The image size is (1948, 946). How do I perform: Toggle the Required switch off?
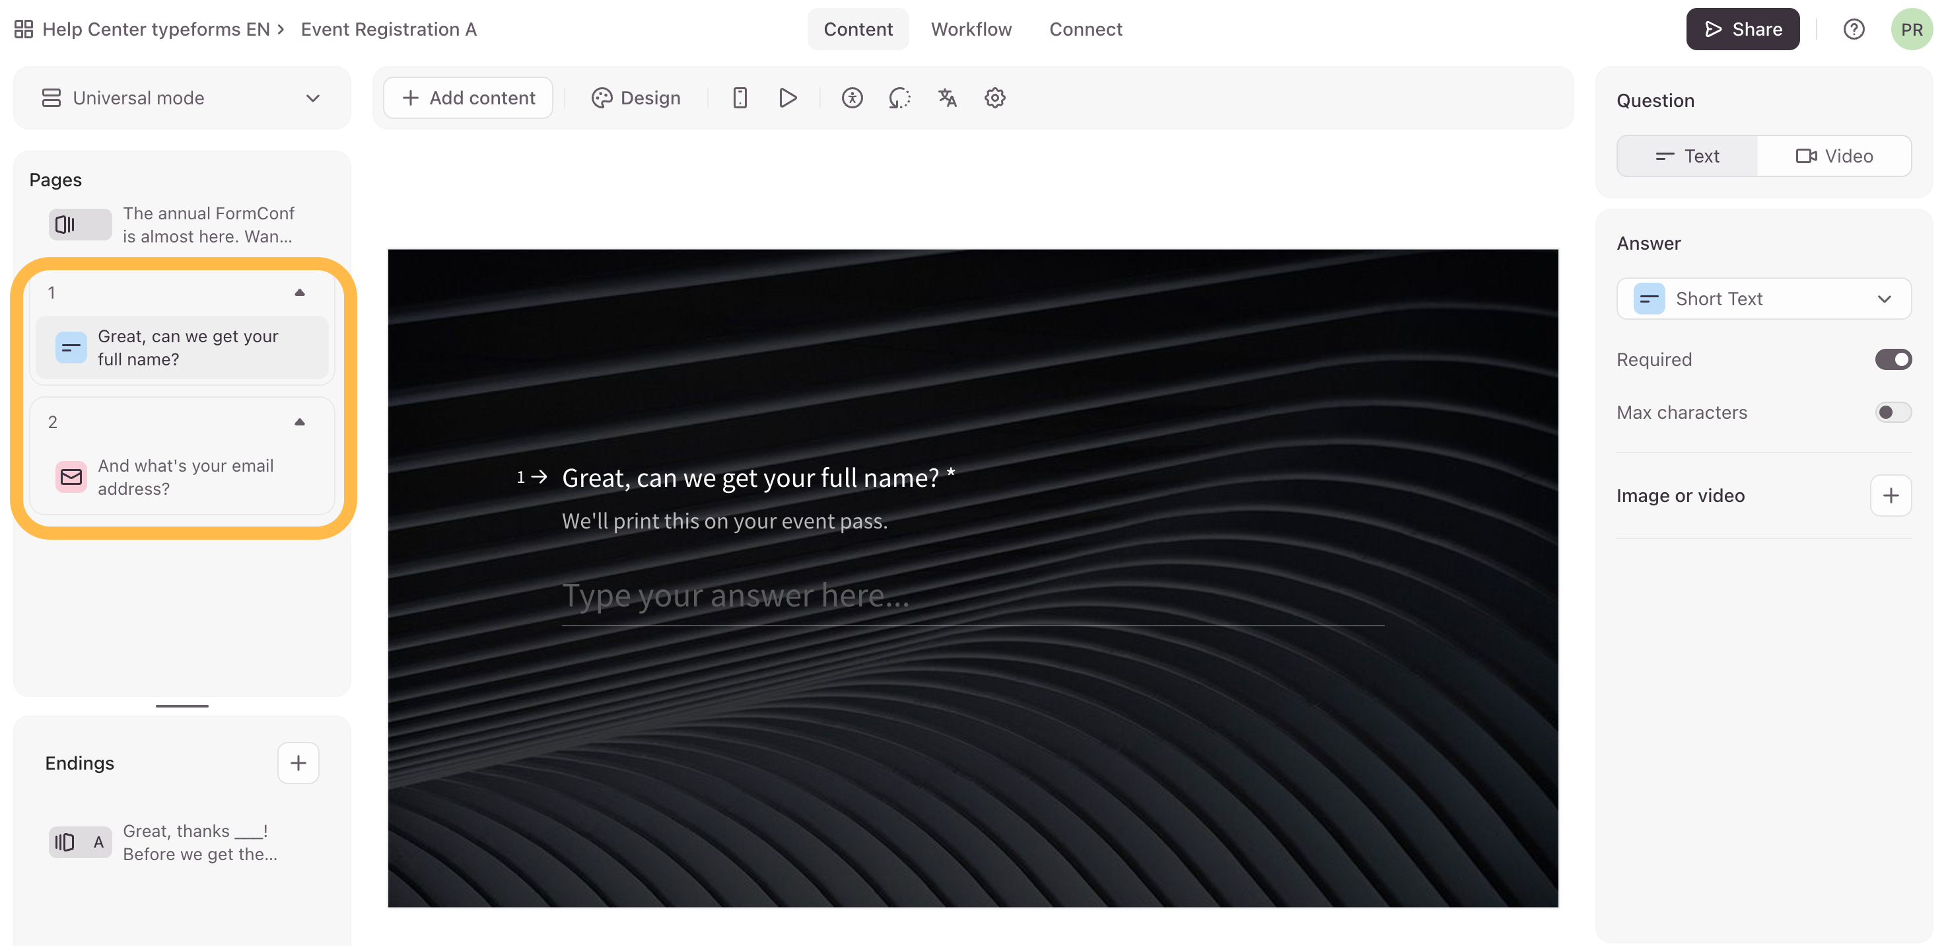tap(1893, 359)
